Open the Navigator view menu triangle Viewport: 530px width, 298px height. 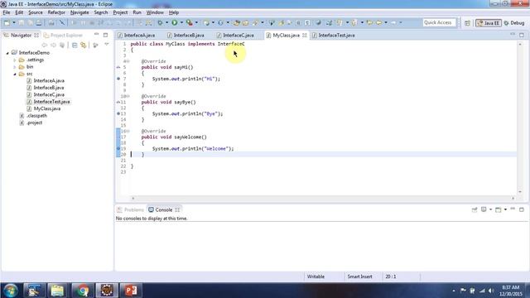coord(107,45)
